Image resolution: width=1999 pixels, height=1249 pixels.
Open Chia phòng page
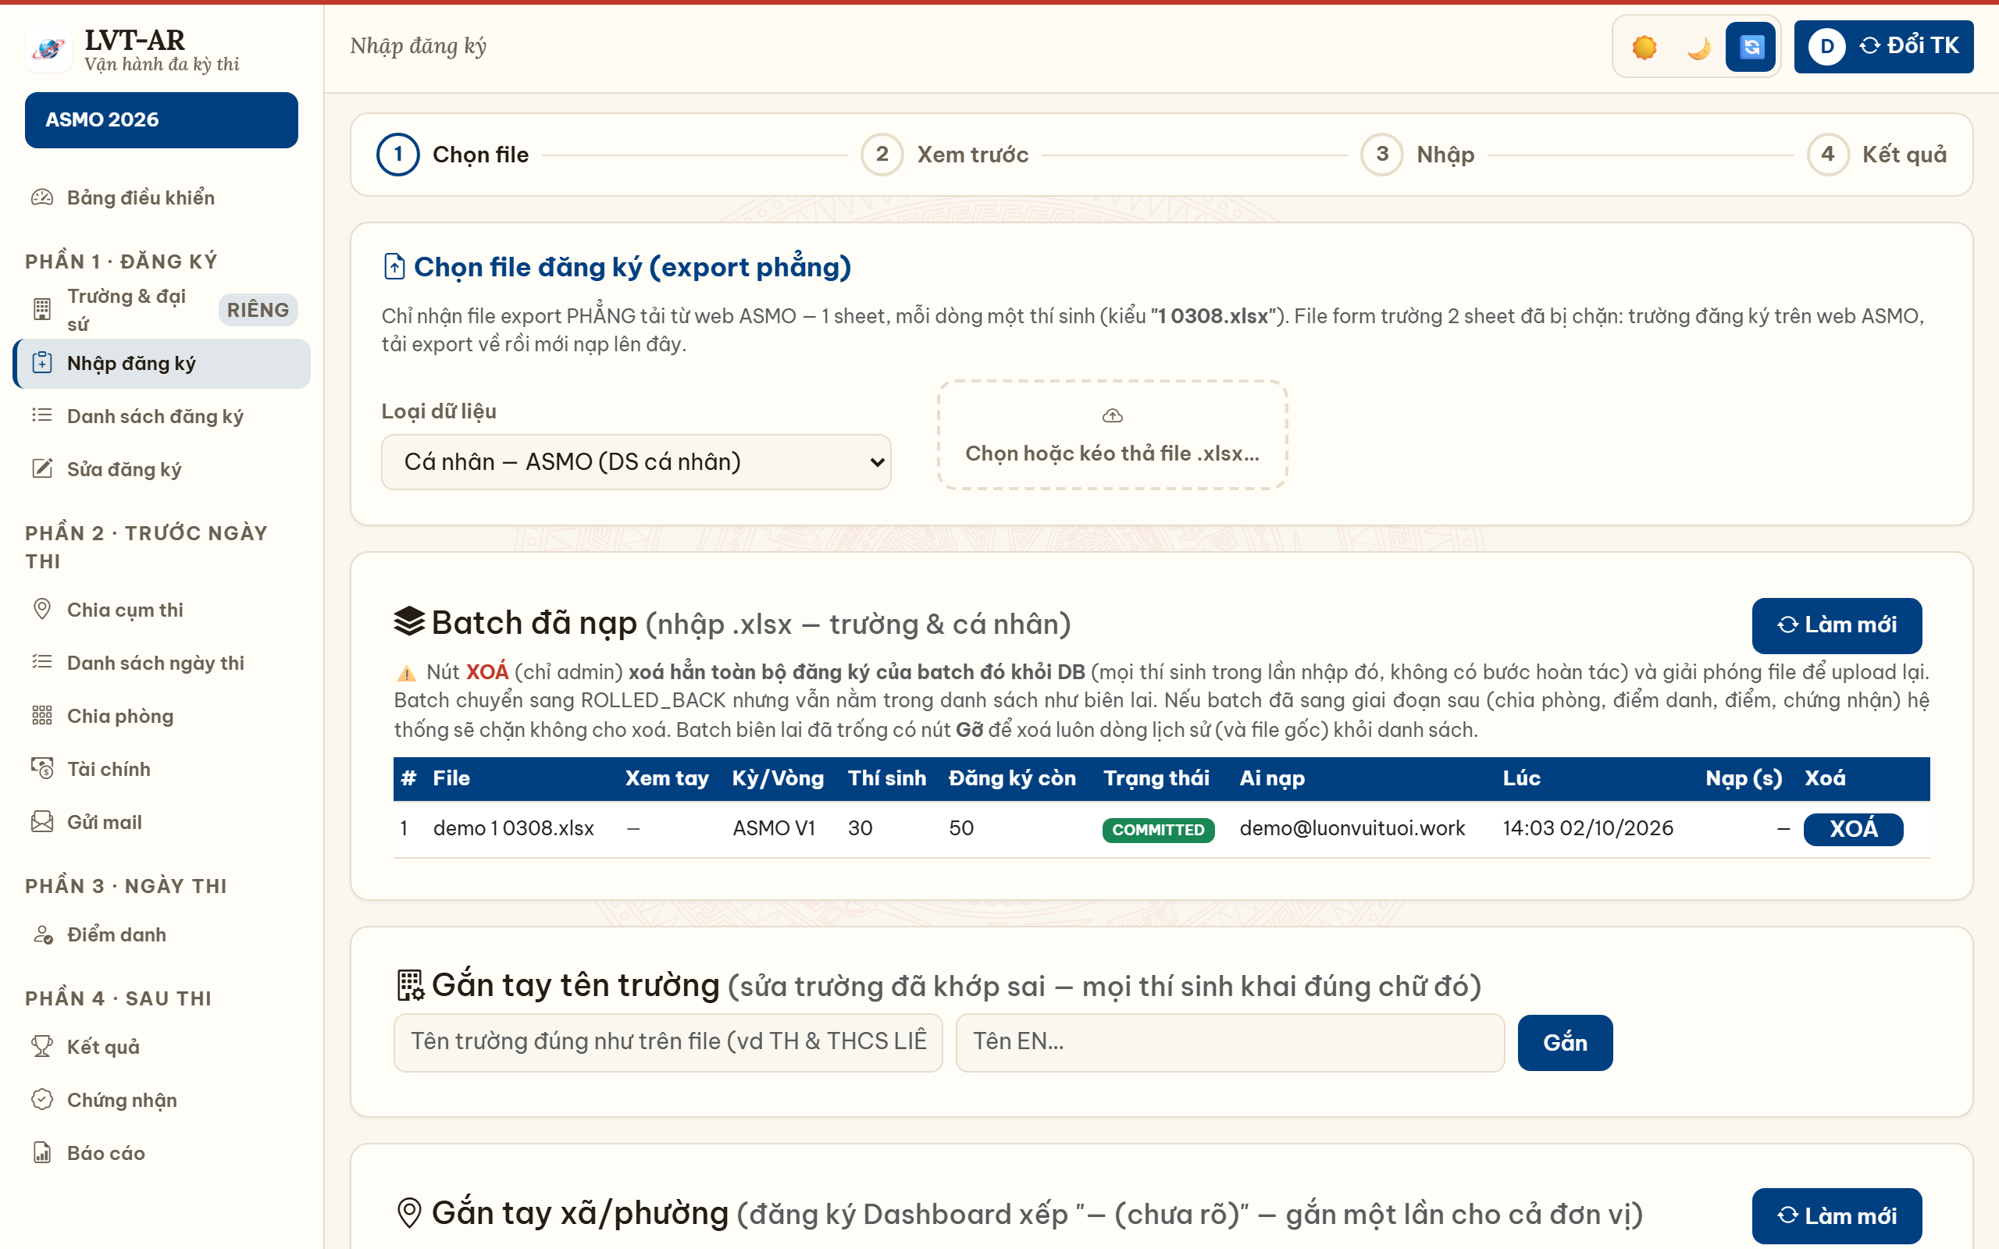coord(162,715)
